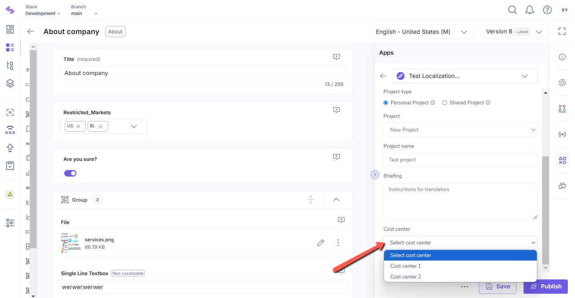The width and height of the screenshot is (575, 298).
Task: Open the Entries list icon in sidebar
Action: point(10,48)
